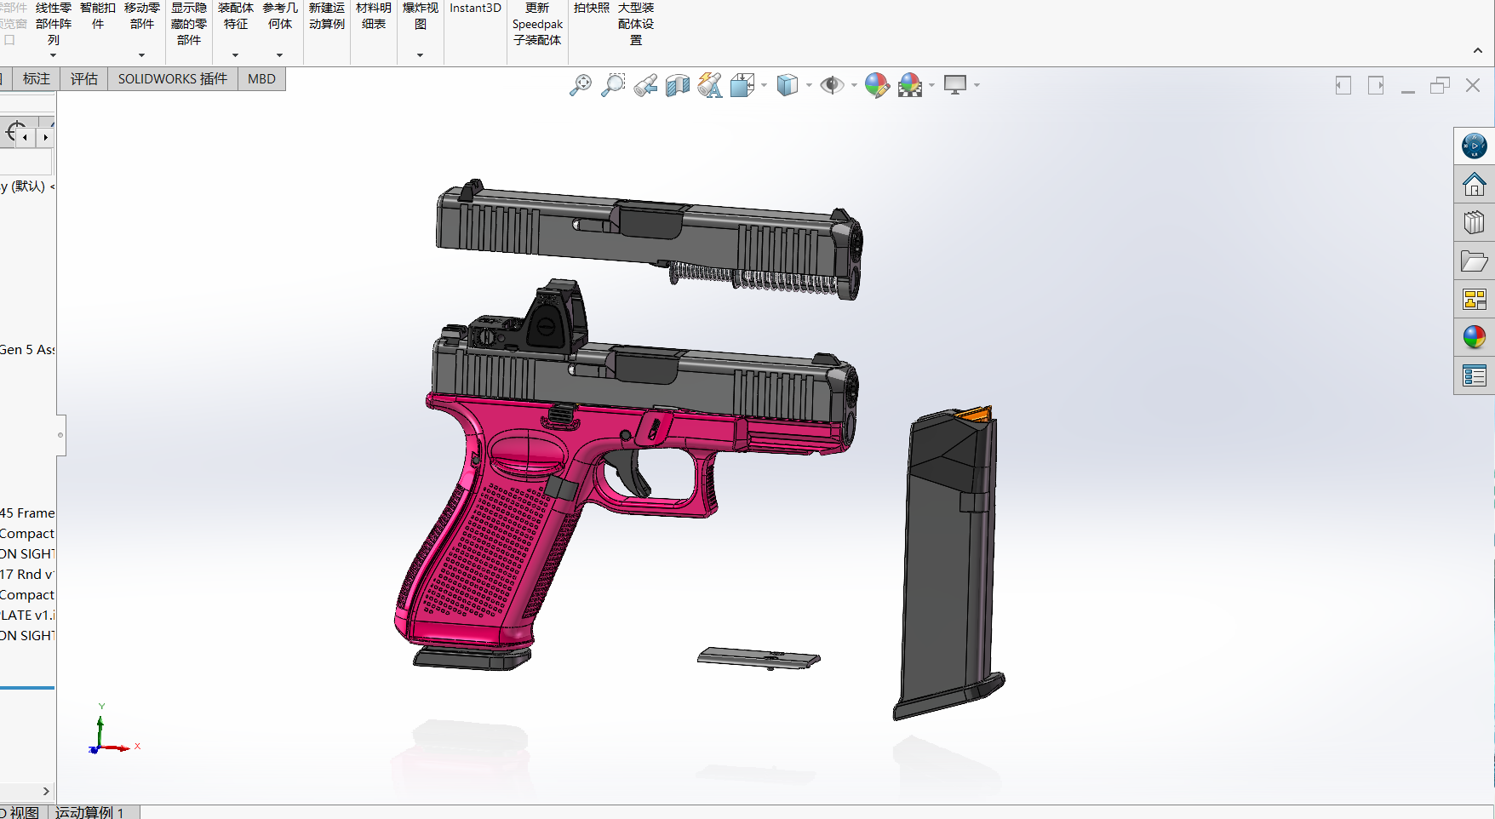Viewport: 1495px width, 819px height.
Task: Open the Appearances and Scenes pane
Action: [x=1475, y=337]
